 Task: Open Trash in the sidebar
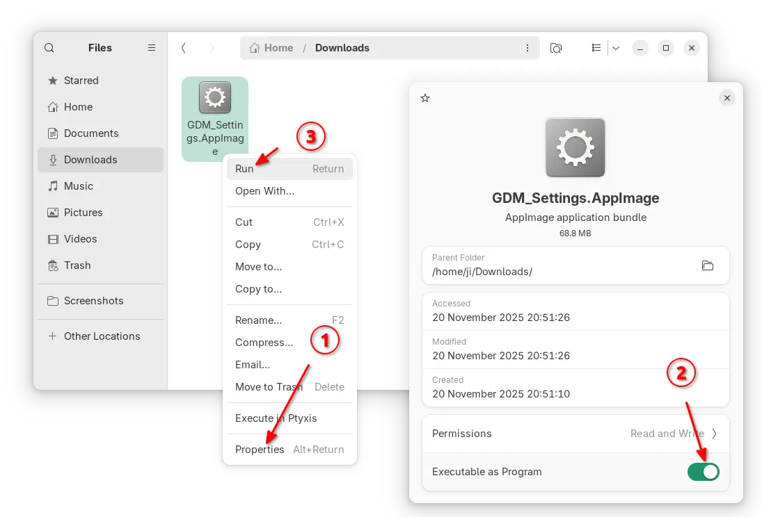tap(77, 265)
